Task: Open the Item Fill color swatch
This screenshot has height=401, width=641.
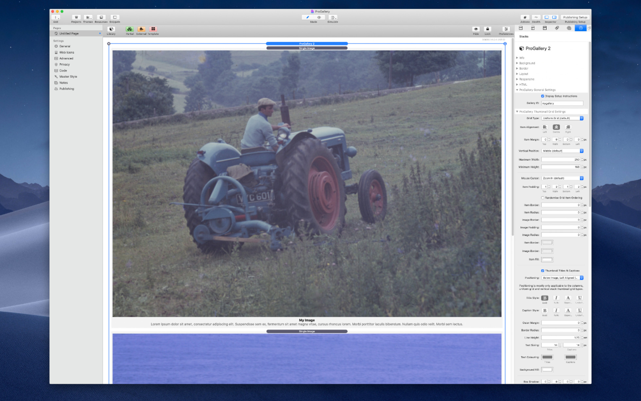Action: (x=547, y=260)
